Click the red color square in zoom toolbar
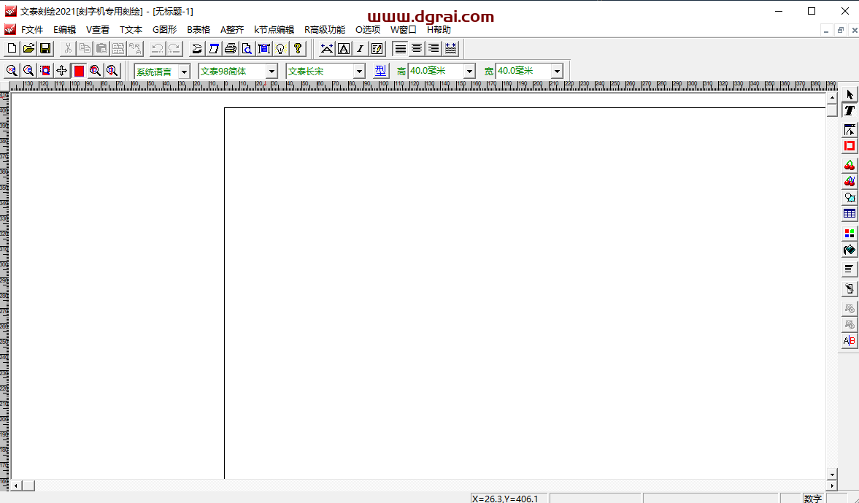This screenshot has width=859, height=503. click(79, 71)
